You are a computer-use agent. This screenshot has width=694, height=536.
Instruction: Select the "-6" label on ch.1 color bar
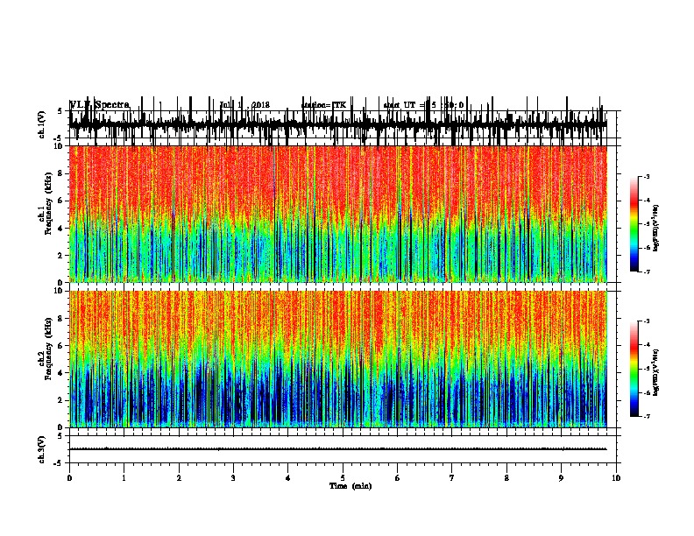pos(647,248)
